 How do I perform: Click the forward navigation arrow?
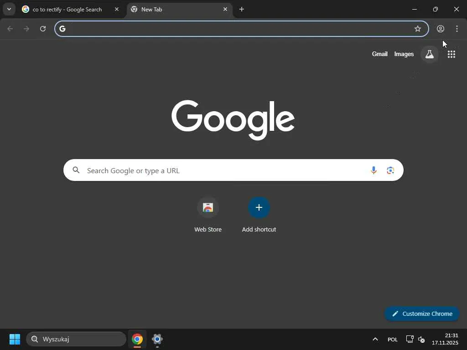point(26,29)
